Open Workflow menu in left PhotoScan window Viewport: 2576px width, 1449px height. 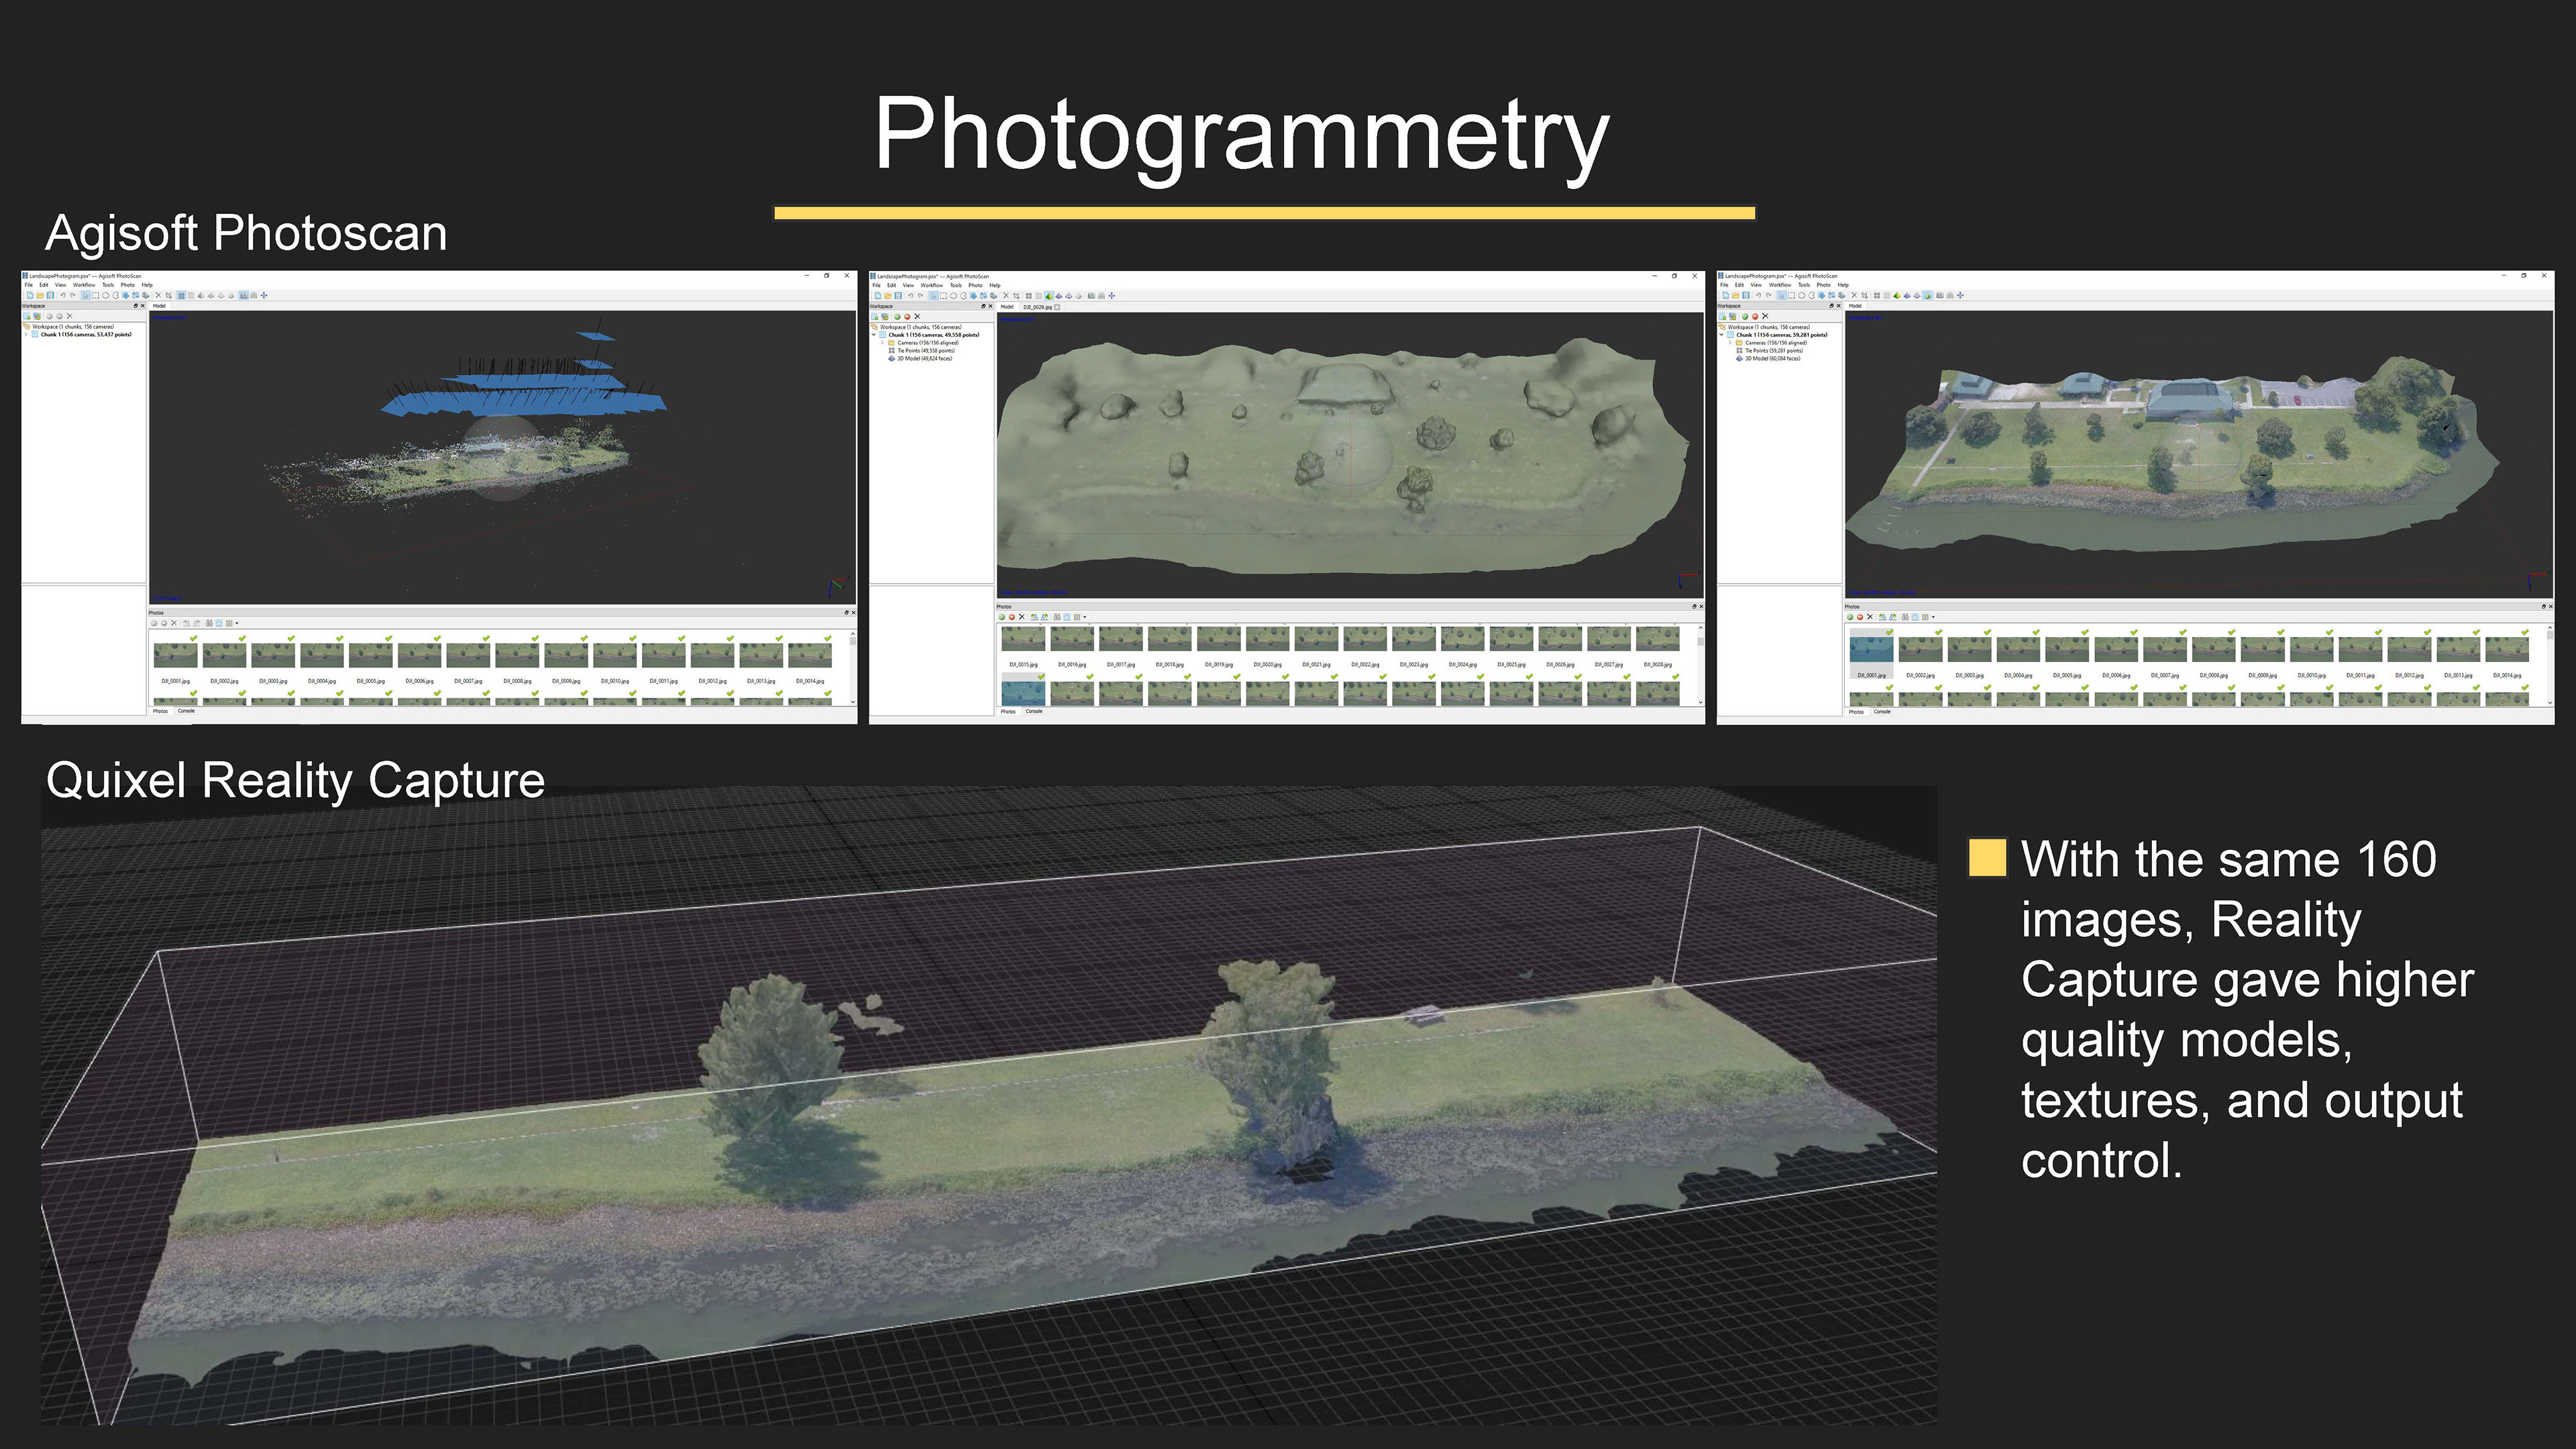pyautogui.click(x=85, y=285)
